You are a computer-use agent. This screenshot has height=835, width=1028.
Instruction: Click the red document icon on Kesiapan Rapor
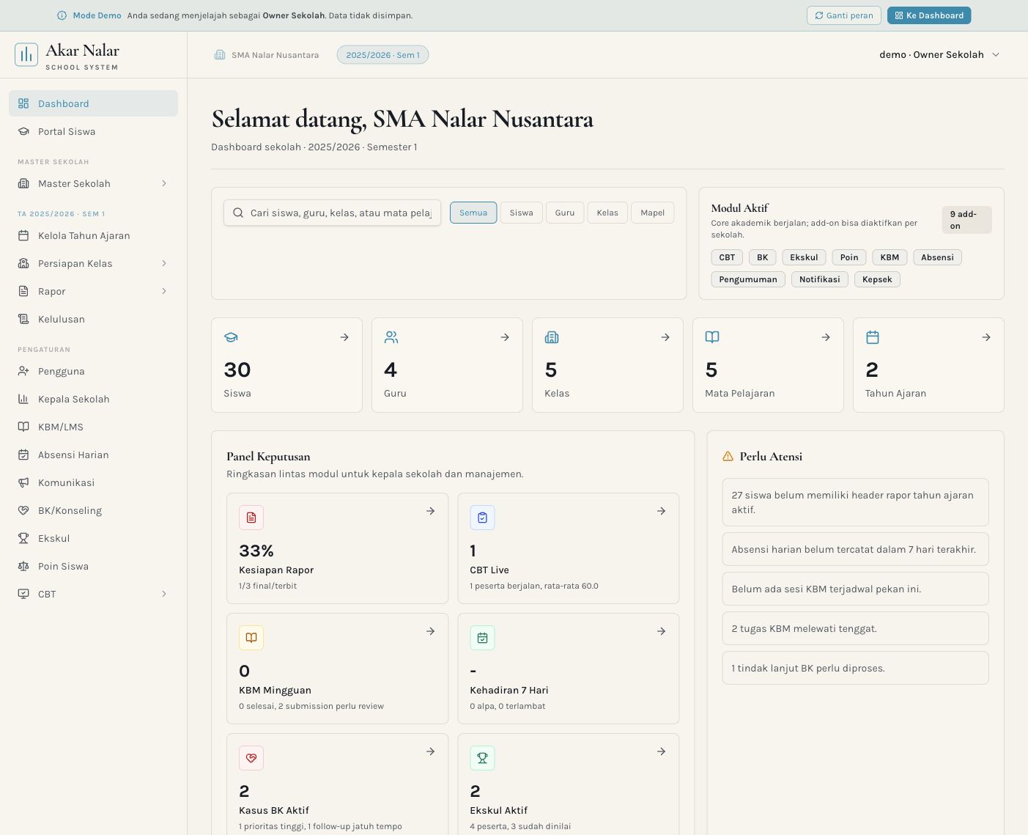[x=251, y=518]
